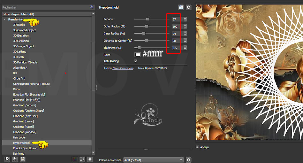303x163 pixels.
Task: Uncheck the Aperçu preview checkbox
Action: [x=198, y=147]
